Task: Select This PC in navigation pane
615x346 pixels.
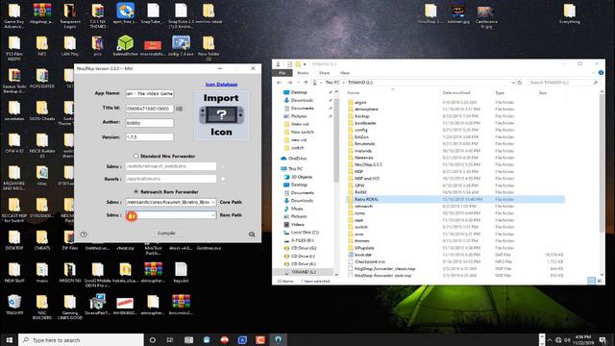Action: click(x=295, y=169)
